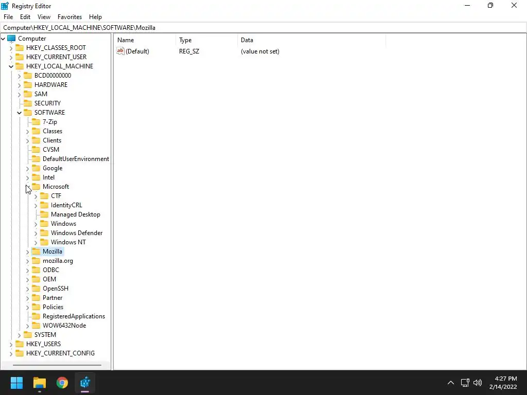Expand the Mozilla key chevron
This screenshot has width=527, height=395.
(28, 252)
